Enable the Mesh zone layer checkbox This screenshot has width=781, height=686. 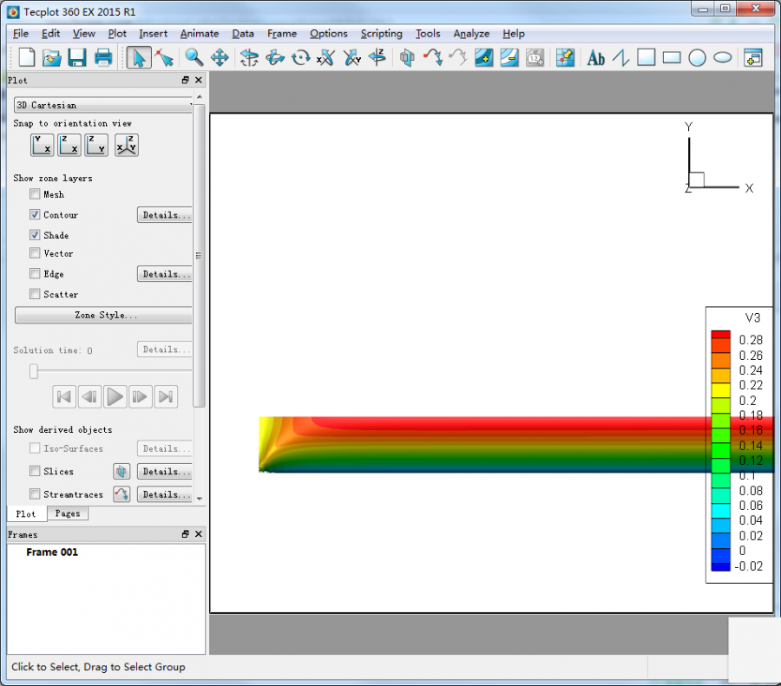[35, 194]
